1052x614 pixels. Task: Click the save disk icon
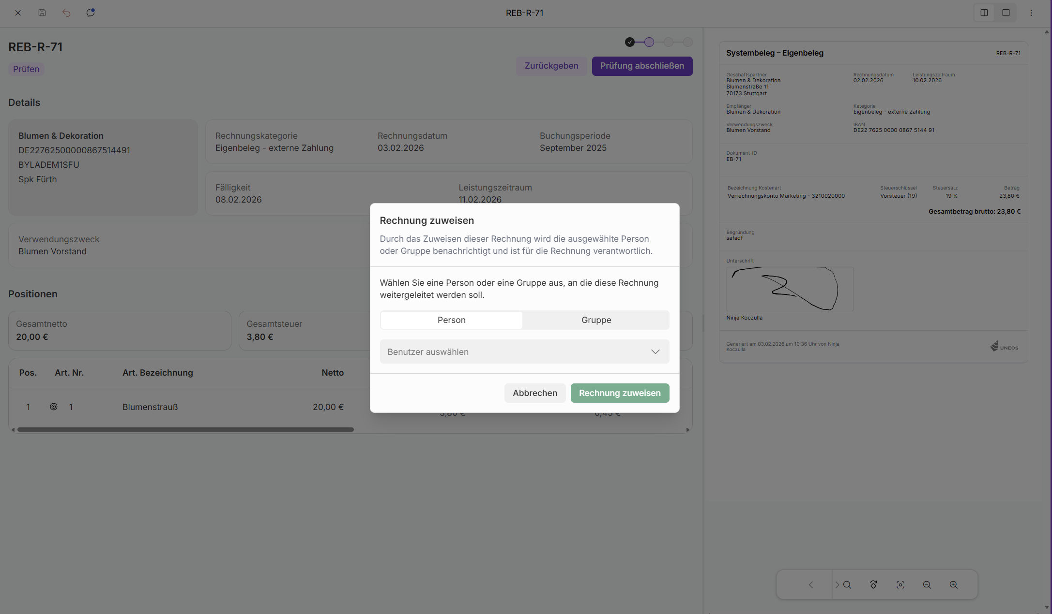click(x=42, y=13)
